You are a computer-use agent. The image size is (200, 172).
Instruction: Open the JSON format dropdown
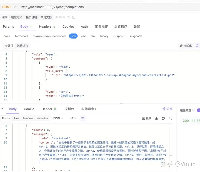(x=58, y=118)
